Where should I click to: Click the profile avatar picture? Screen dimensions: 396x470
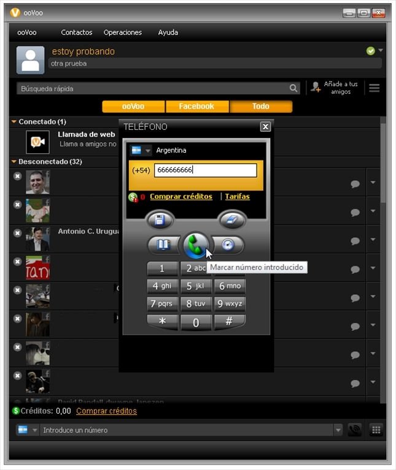click(x=30, y=60)
